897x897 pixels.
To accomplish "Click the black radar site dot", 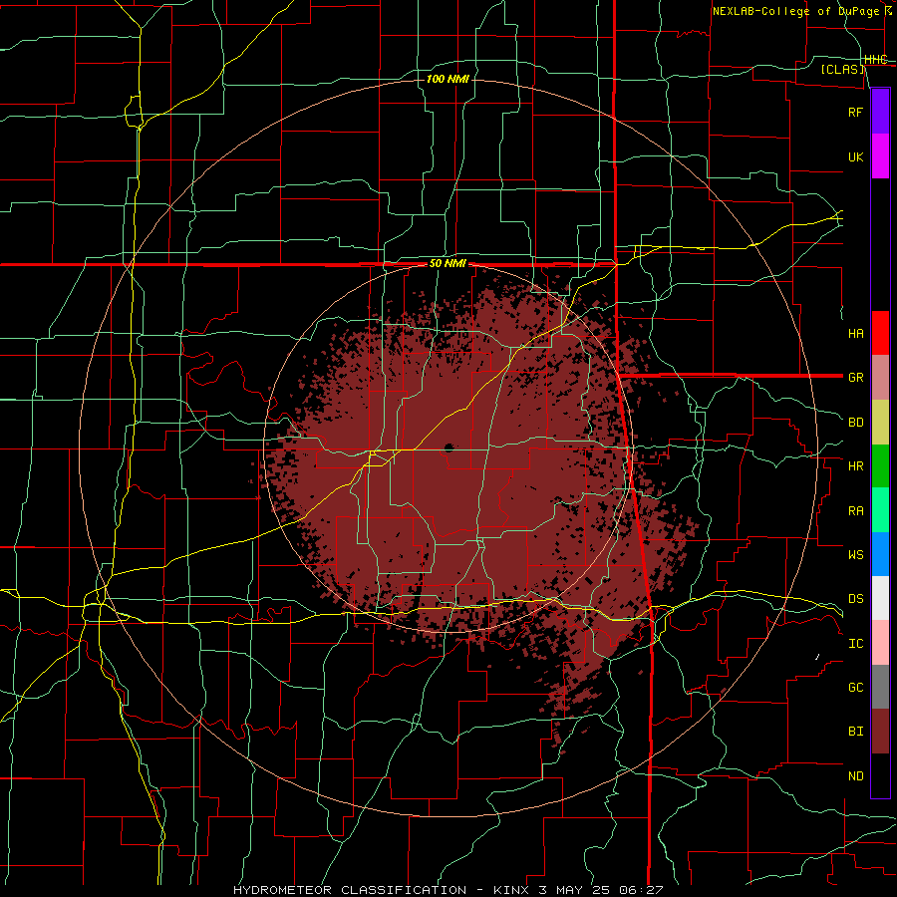I will [448, 448].
